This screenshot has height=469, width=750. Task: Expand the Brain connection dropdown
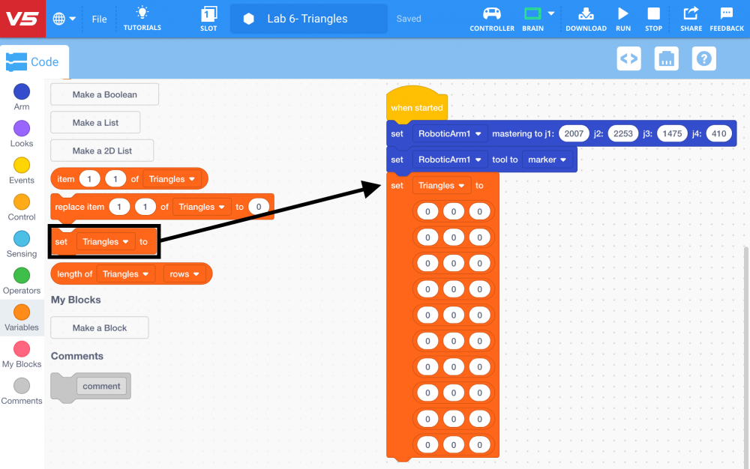pos(551,13)
